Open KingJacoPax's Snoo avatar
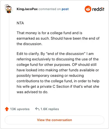This screenshot has height=129, width=109. 8,9
